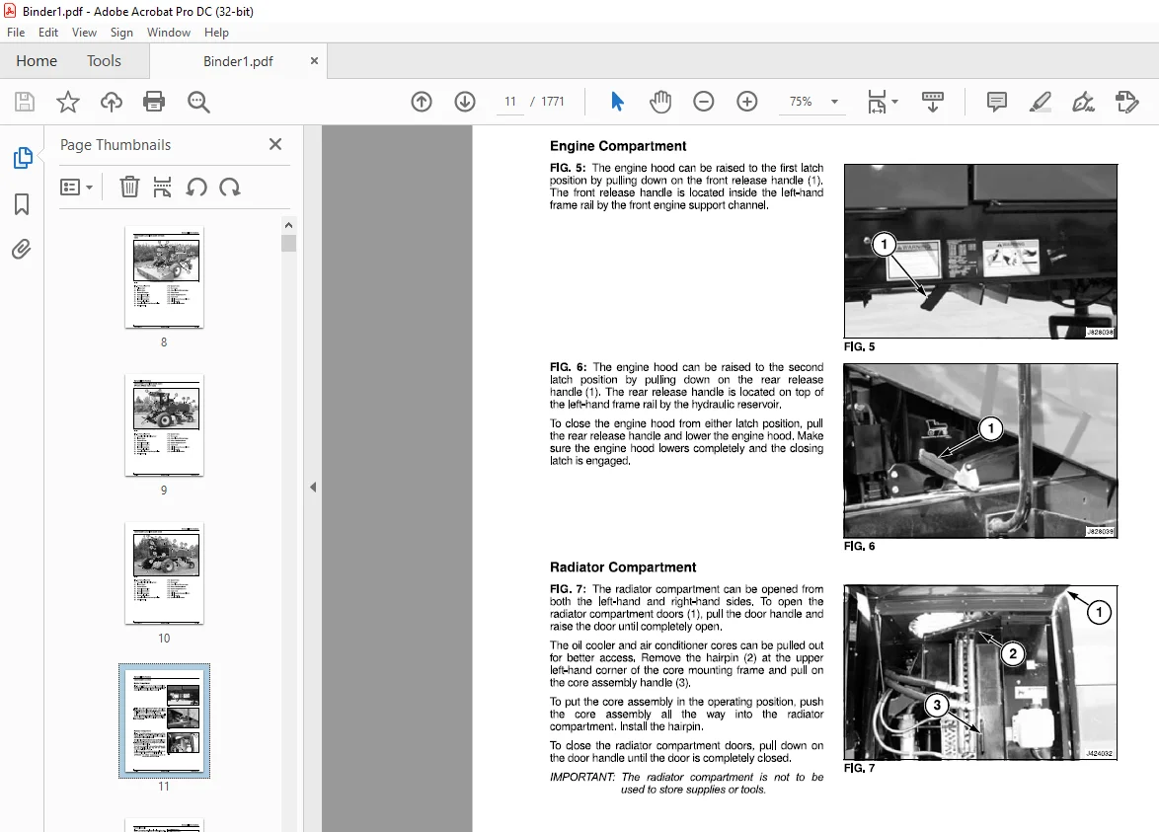Select page 11 thumbnail
This screenshot has width=1159, height=832.
coord(164,720)
